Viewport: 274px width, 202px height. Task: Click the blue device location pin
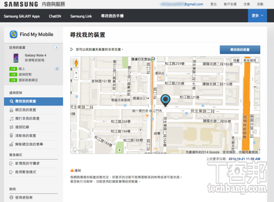[x=165, y=100]
